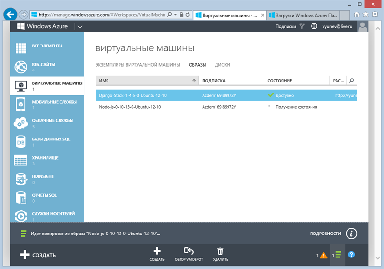Click the page scrollbar up arrow
This screenshot has width=384, height=269.
point(378,28)
